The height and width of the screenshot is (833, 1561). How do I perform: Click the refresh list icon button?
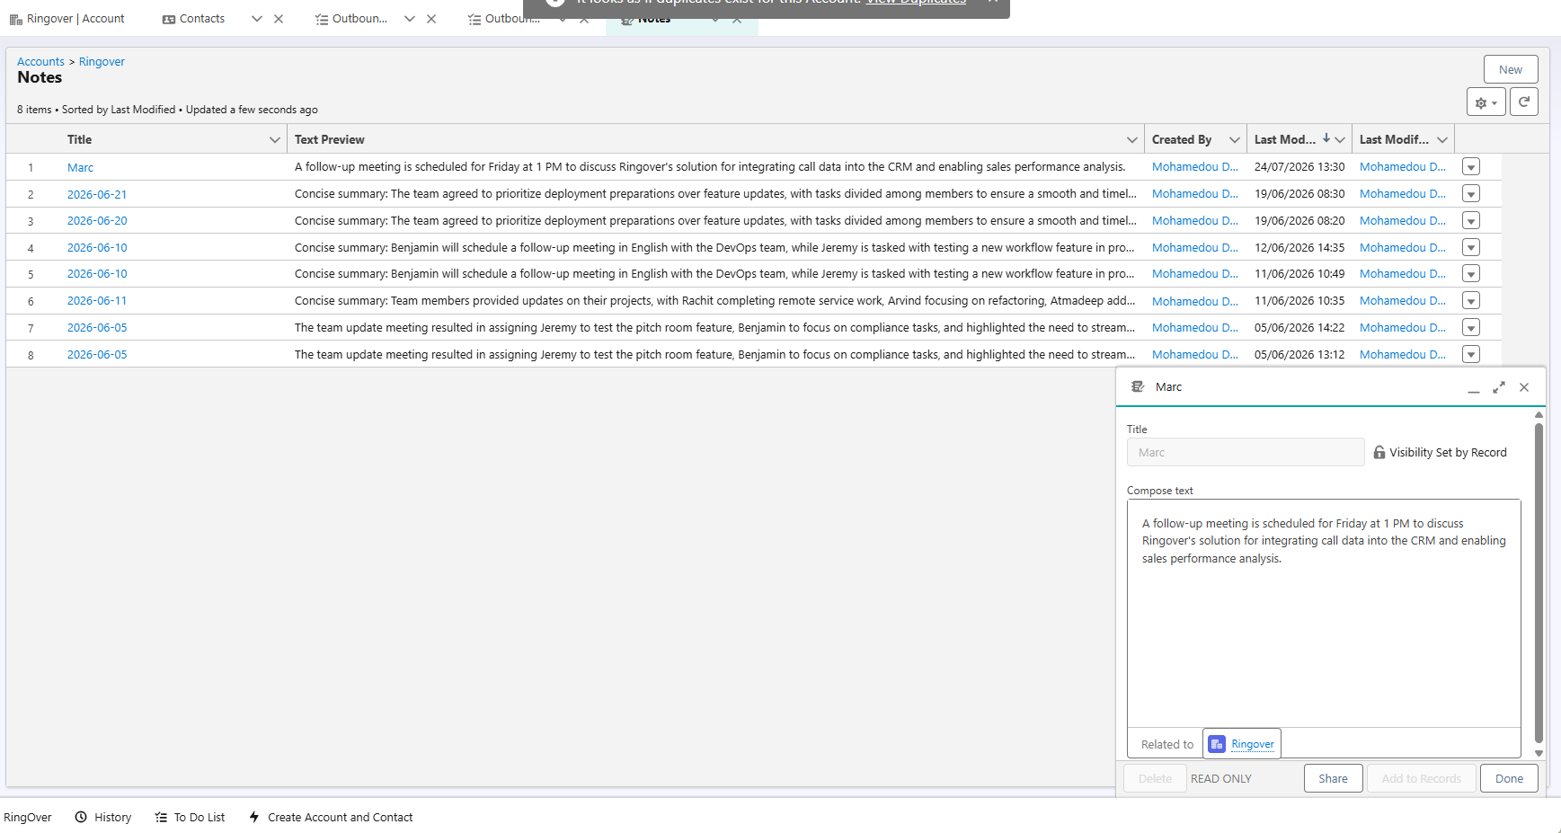tap(1523, 102)
